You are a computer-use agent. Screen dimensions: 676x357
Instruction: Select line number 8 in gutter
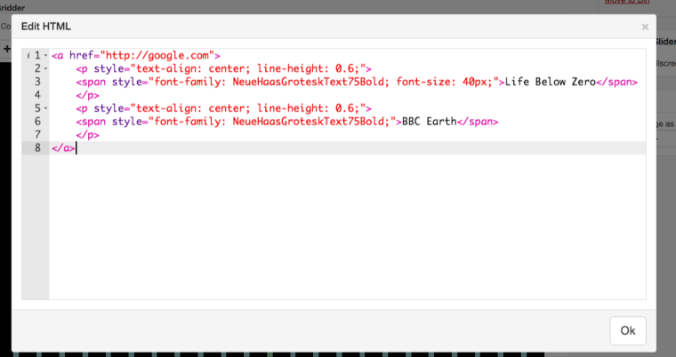pos(37,148)
